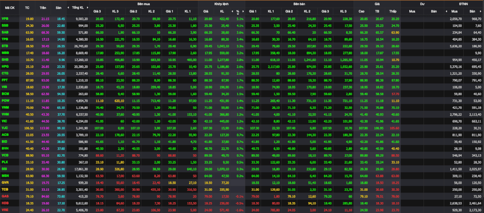Image resolution: width=484 pixels, height=213 pixels.
Task: Click the Bán header under ĐTNN
Action: click(472, 11)
